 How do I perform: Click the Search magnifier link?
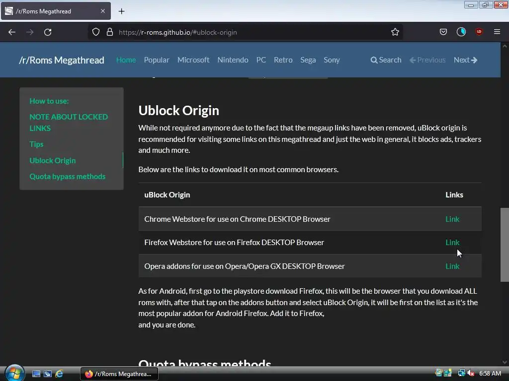click(x=386, y=60)
